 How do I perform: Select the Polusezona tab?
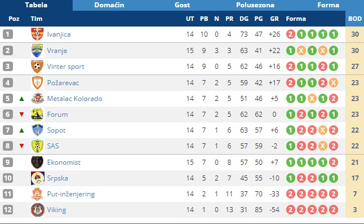[255, 5]
